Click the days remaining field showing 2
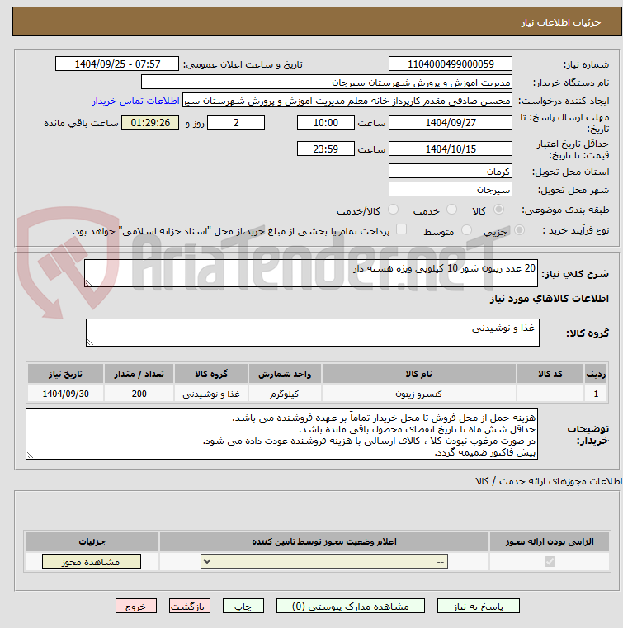Image resolution: width=623 pixels, height=628 pixels. click(236, 123)
